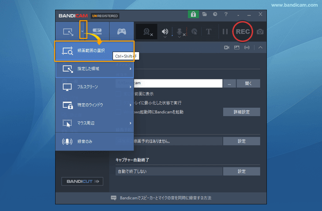Screen dimensions: 322x211
Task: Click the text overlay T icon
Action: click(209, 31)
